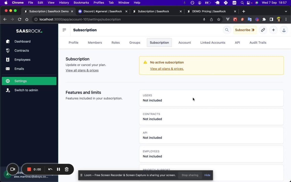
Task: Open the user profile avatar icon
Action: coord(284,30)
